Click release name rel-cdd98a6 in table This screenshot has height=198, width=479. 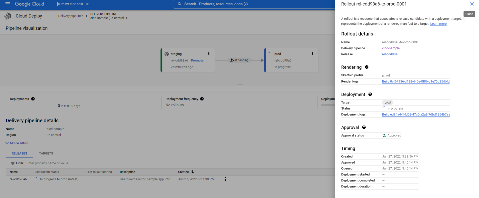tap(18, 179)
